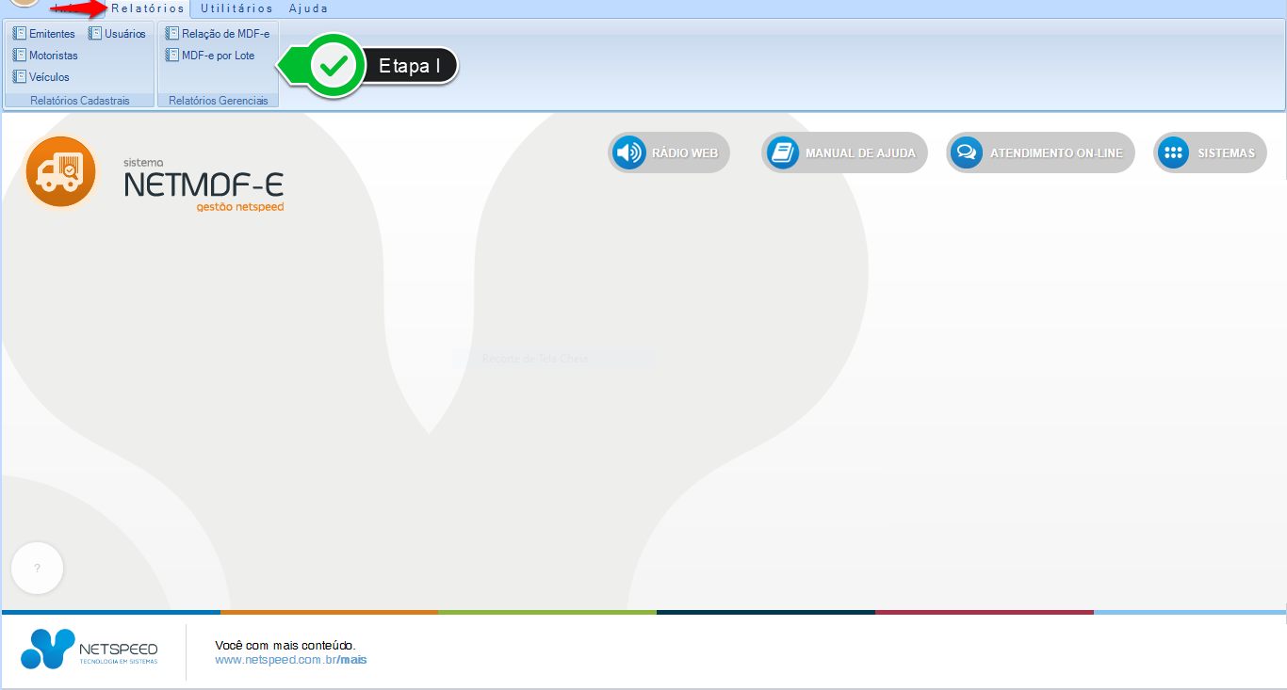The height and width of the screenshot is (690, 1287).
Task: Visit www.netspeed.com.br/mais link
Action: (291, 660)
